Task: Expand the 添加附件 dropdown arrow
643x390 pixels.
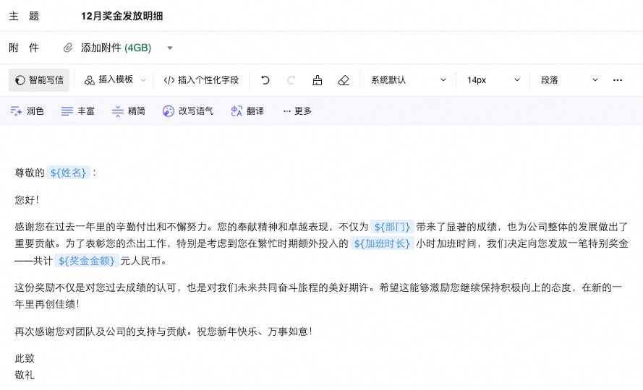Action: [x=170, y=48]
